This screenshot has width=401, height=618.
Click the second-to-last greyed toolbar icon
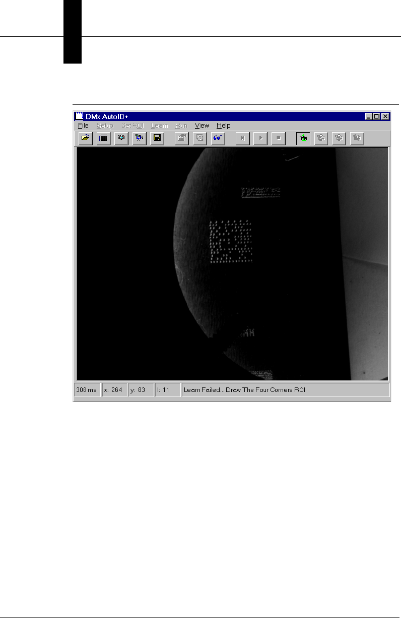pyautogui.click(x=339, y=138)
